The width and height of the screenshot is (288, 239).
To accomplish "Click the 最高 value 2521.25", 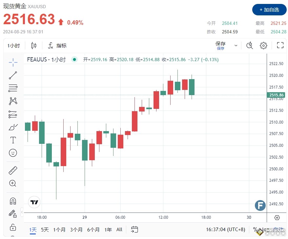I will (x=278, y=23).
